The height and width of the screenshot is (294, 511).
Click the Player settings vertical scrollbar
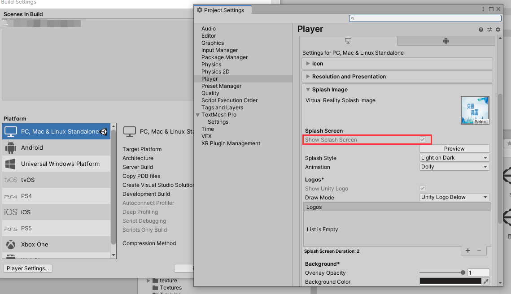[500, 159]
